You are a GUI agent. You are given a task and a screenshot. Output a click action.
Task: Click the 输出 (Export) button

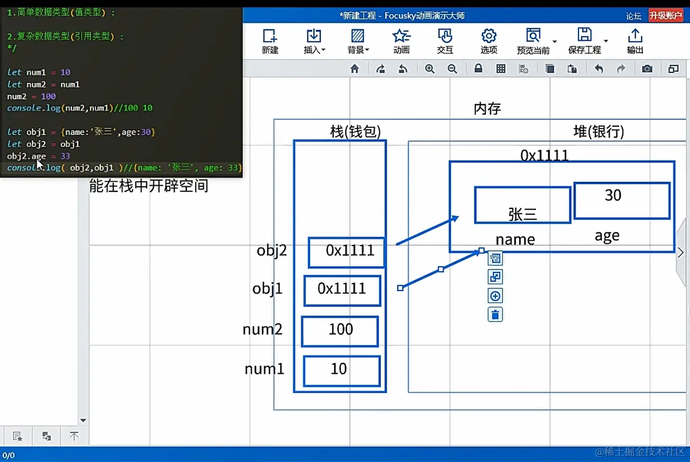(635, 41)
